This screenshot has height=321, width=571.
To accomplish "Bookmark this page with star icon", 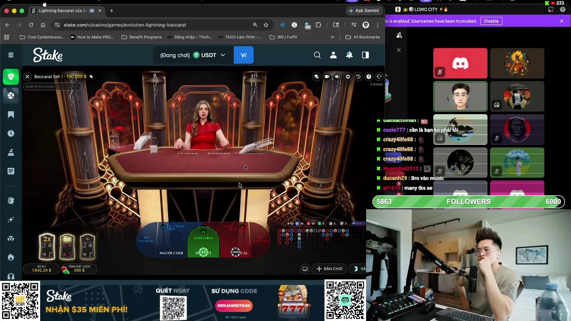I will pos(266,25).
